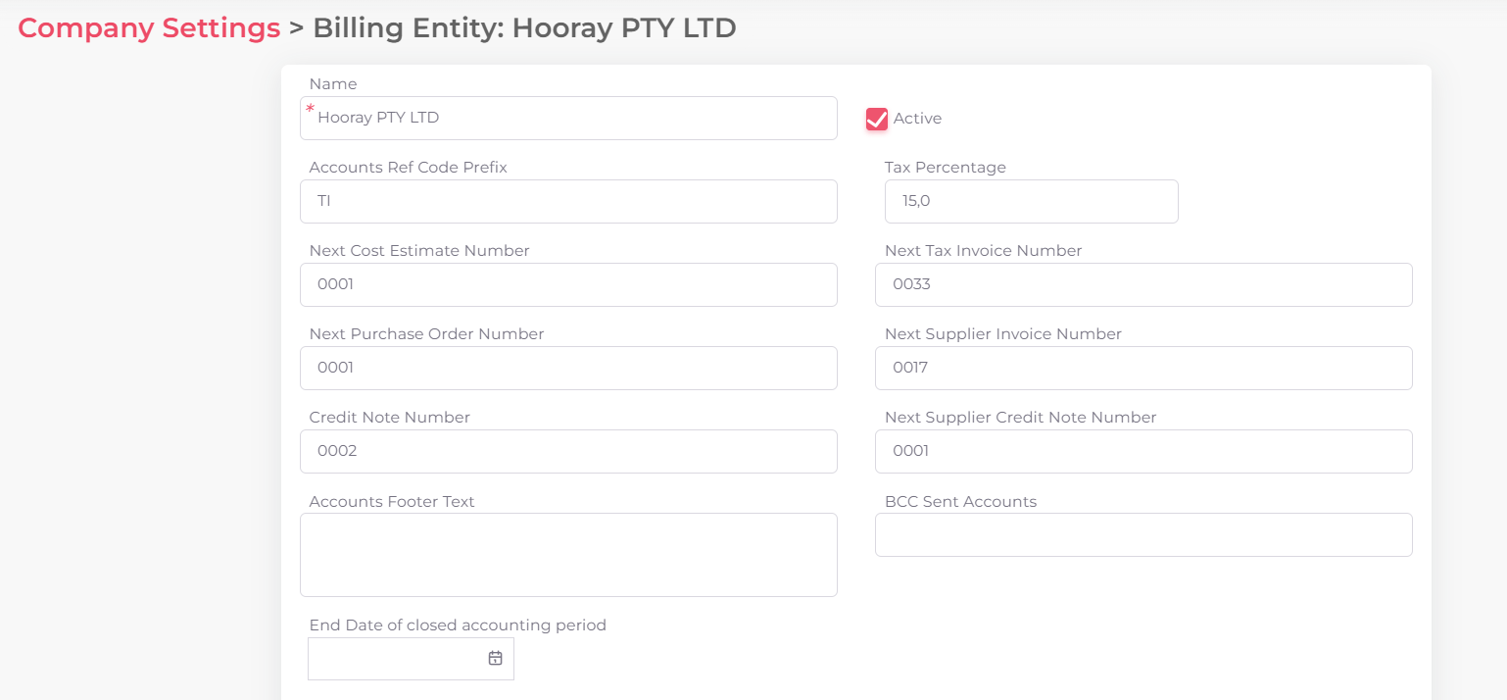Focus the Next Cost Estimate Number field

(568, 284)
